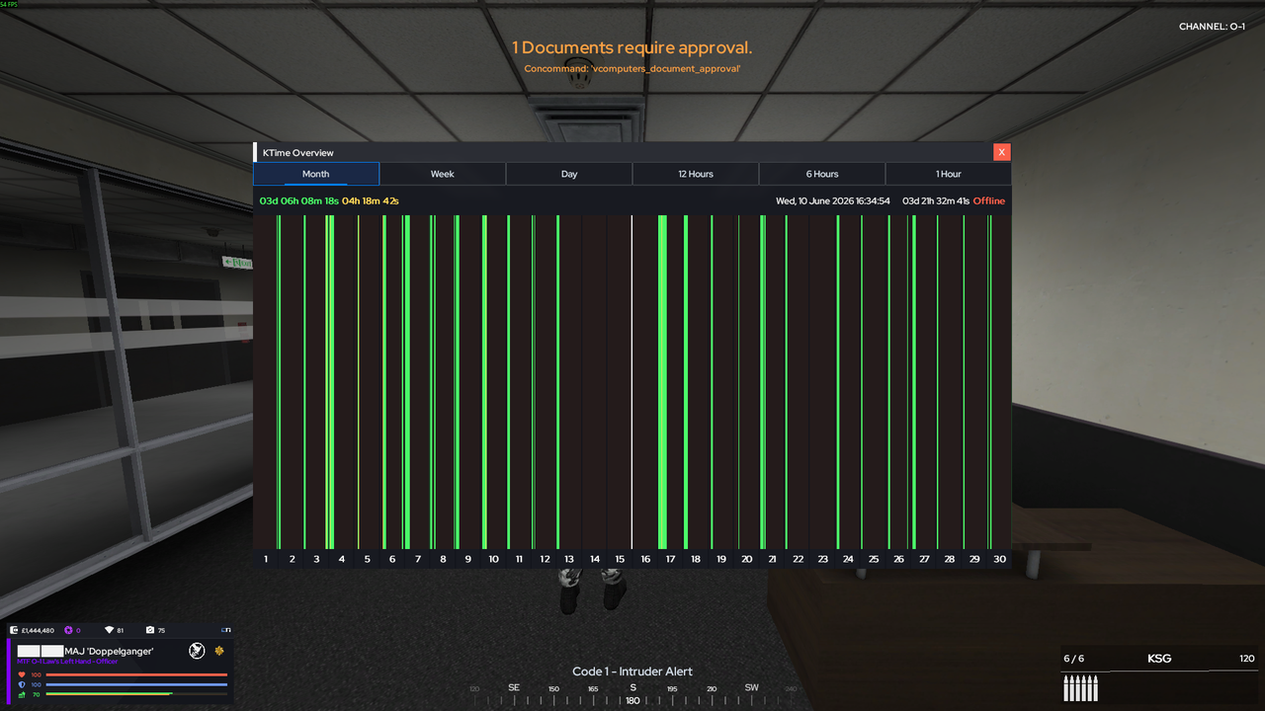Screen dimensions: 1265x711
Task: Switch to the 12 Hours view
Action: pyautogui.click(x=696, y=174)
